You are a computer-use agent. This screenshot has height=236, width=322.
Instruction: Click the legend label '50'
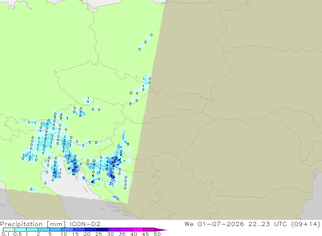pyautogui.click(x=157, y=234)
